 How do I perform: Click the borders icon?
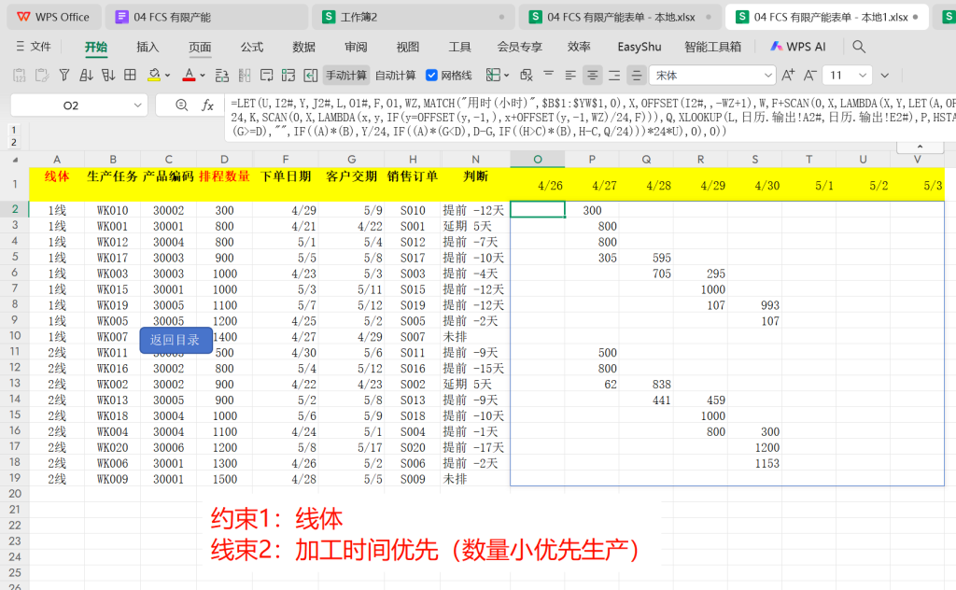click(493, 75)
